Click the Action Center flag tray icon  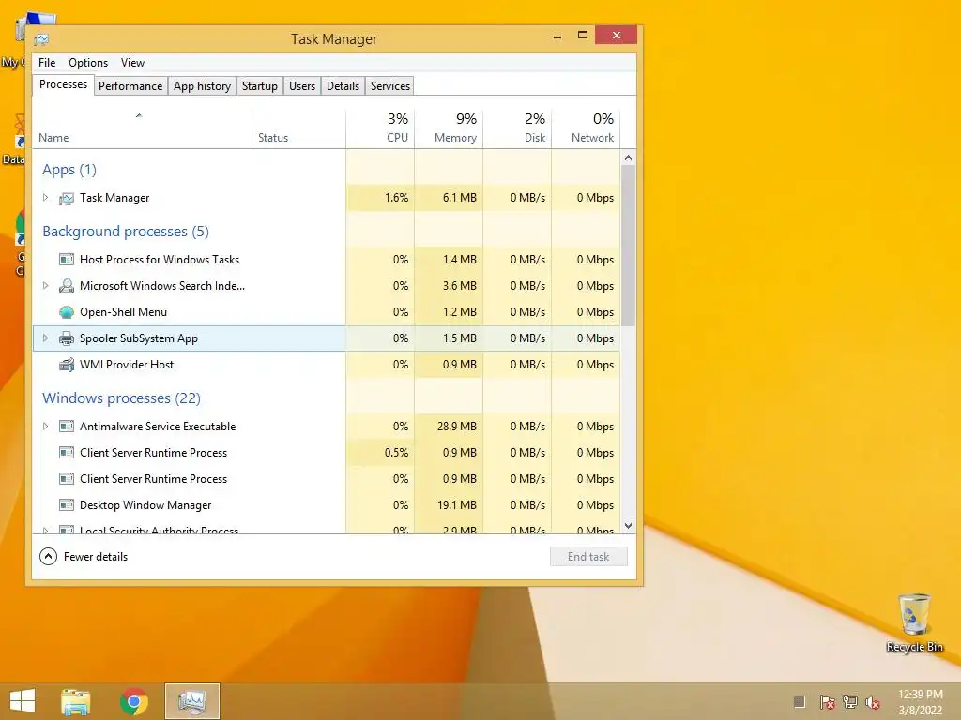[x=827, y=701]
